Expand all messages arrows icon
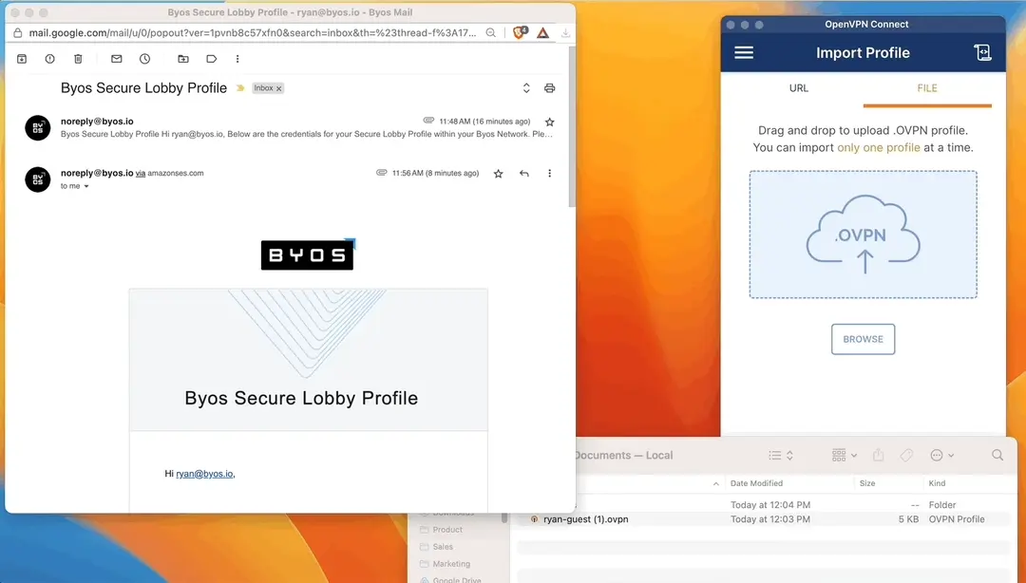The image size is (1026, 583). 526,87
